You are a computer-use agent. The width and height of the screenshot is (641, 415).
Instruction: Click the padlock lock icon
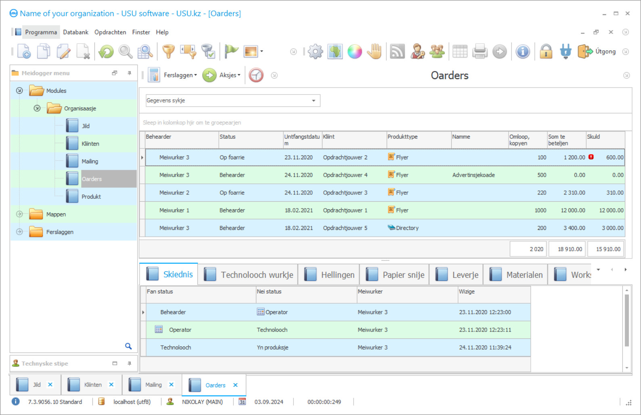tap(546, 52)
